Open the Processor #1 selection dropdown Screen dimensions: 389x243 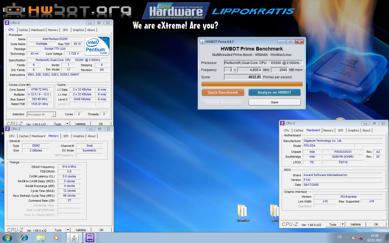pyautogui.click(x=53, y=114)
